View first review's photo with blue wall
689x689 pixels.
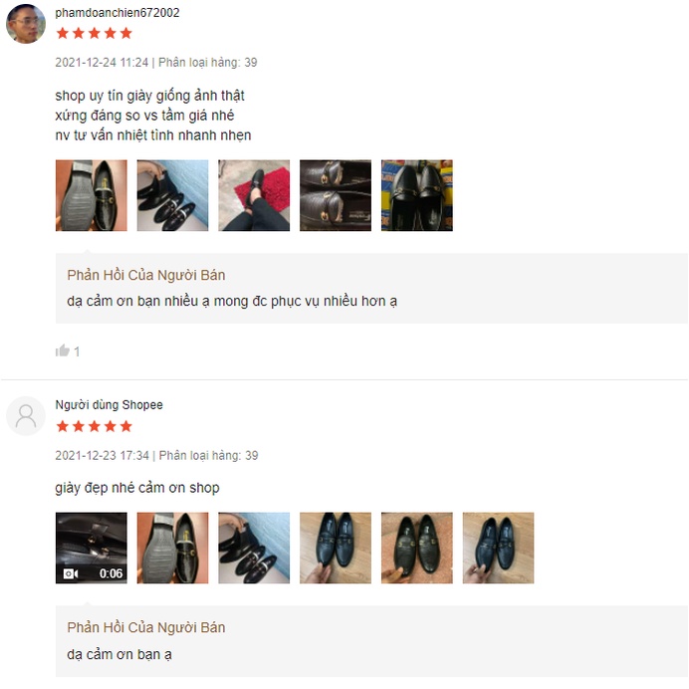(x=172, y=195)
